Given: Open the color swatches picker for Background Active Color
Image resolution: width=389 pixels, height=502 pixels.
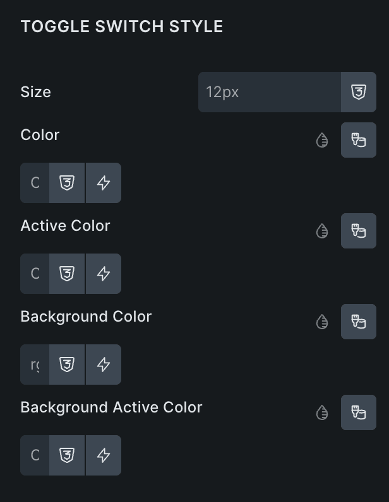Looking at the screenshot, I should [359, 412].
